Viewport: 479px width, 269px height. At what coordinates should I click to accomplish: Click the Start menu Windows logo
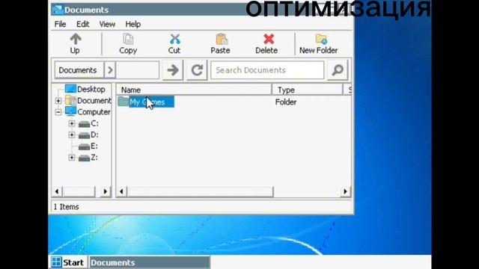tap(56, 262)
